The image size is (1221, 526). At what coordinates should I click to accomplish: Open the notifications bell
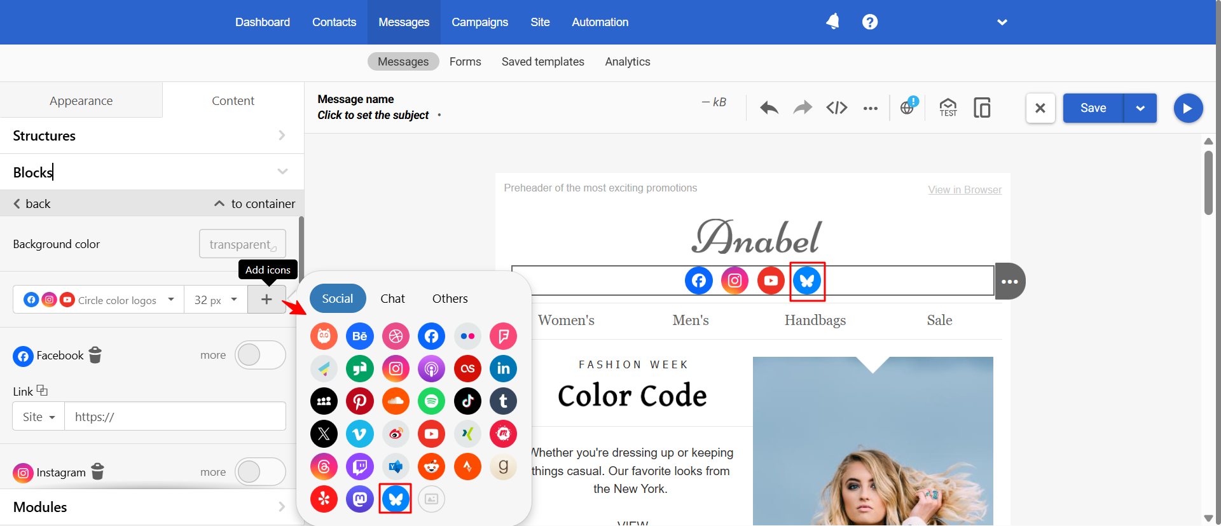point(833,22)
